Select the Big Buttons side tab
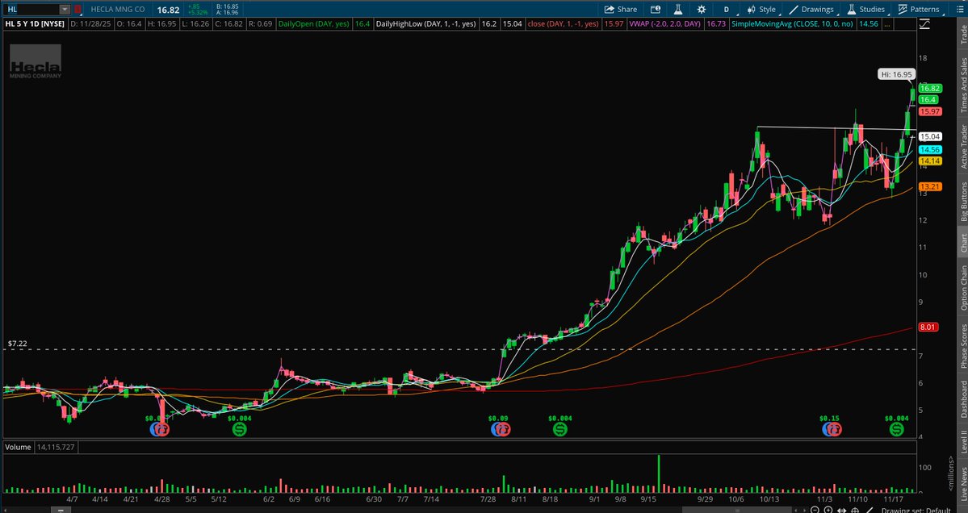 coord(963,202)
